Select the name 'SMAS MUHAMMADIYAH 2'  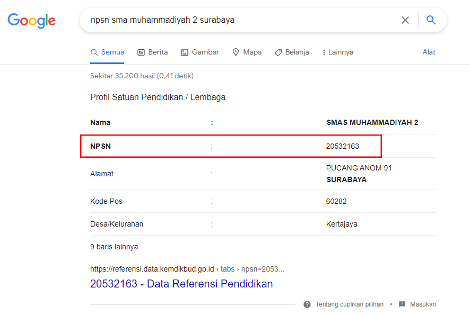click(x=372, y=122)
